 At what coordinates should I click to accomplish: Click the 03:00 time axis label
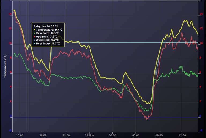tap(113, 135)
